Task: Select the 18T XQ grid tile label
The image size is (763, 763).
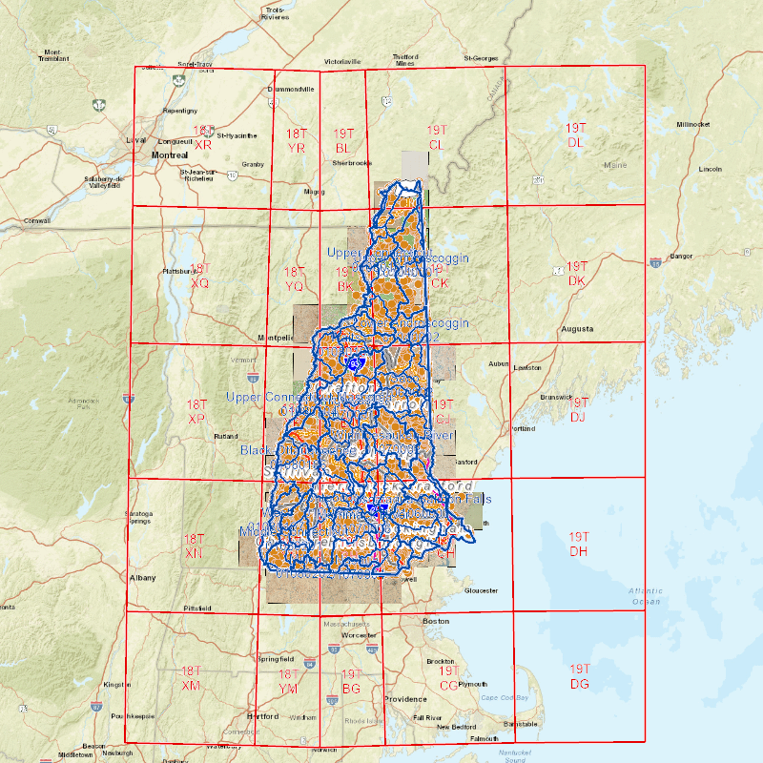Action: coord(200,277)
